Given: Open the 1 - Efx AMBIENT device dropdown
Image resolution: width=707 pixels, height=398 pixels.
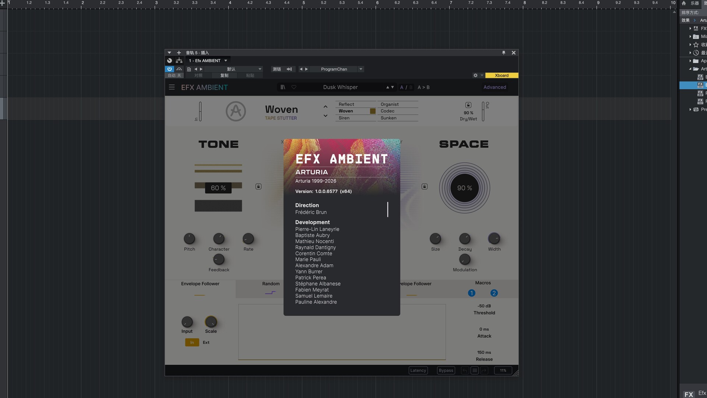Looking at the screenshot, I should pyautogui.click(x=226, y=61).
